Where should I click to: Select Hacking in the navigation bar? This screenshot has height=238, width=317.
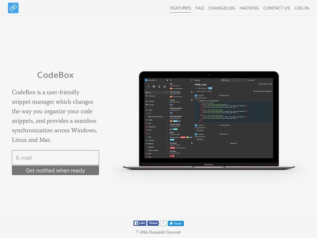click(249, 8)
